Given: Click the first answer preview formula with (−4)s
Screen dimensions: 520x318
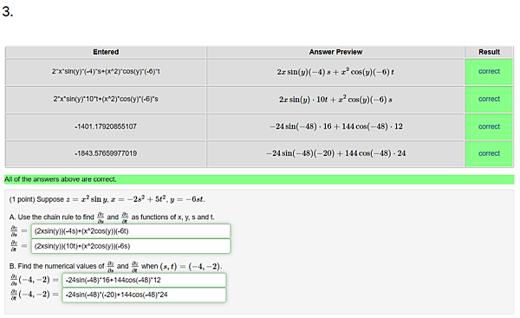Looking at the screenshot, I should click(x=335, y=72).
